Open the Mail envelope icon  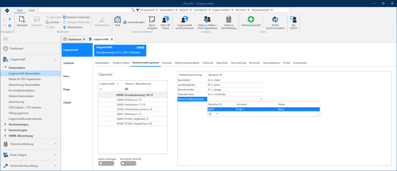[118, 19]
